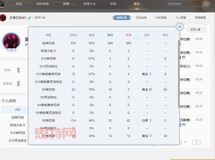Click the 总击杀 label on the left
215x160 pixels.
(x=8, y=83)
